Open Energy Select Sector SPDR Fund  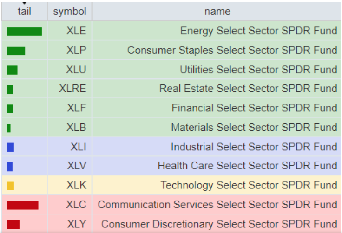[258, 31]
